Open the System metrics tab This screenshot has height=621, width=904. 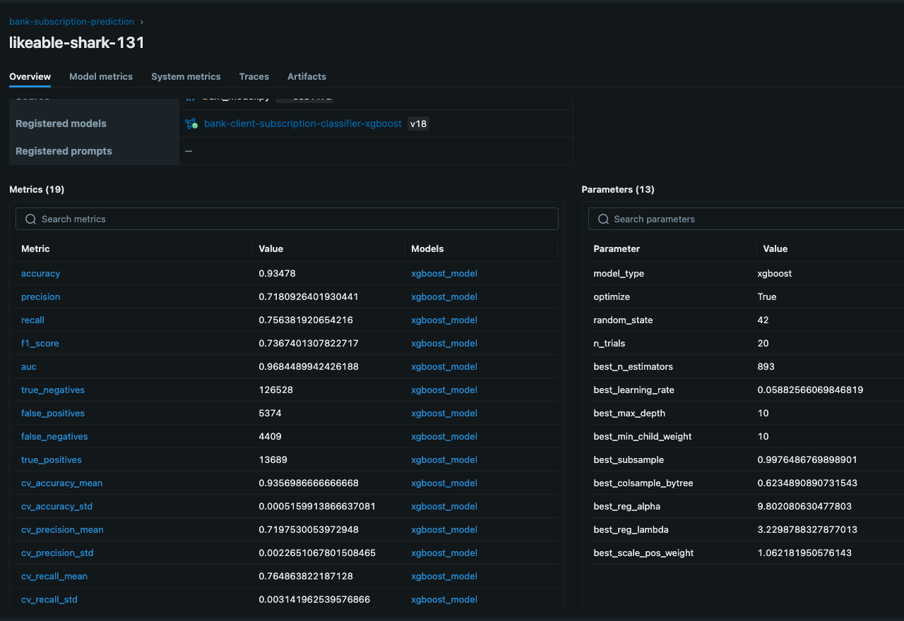[186, 76]
